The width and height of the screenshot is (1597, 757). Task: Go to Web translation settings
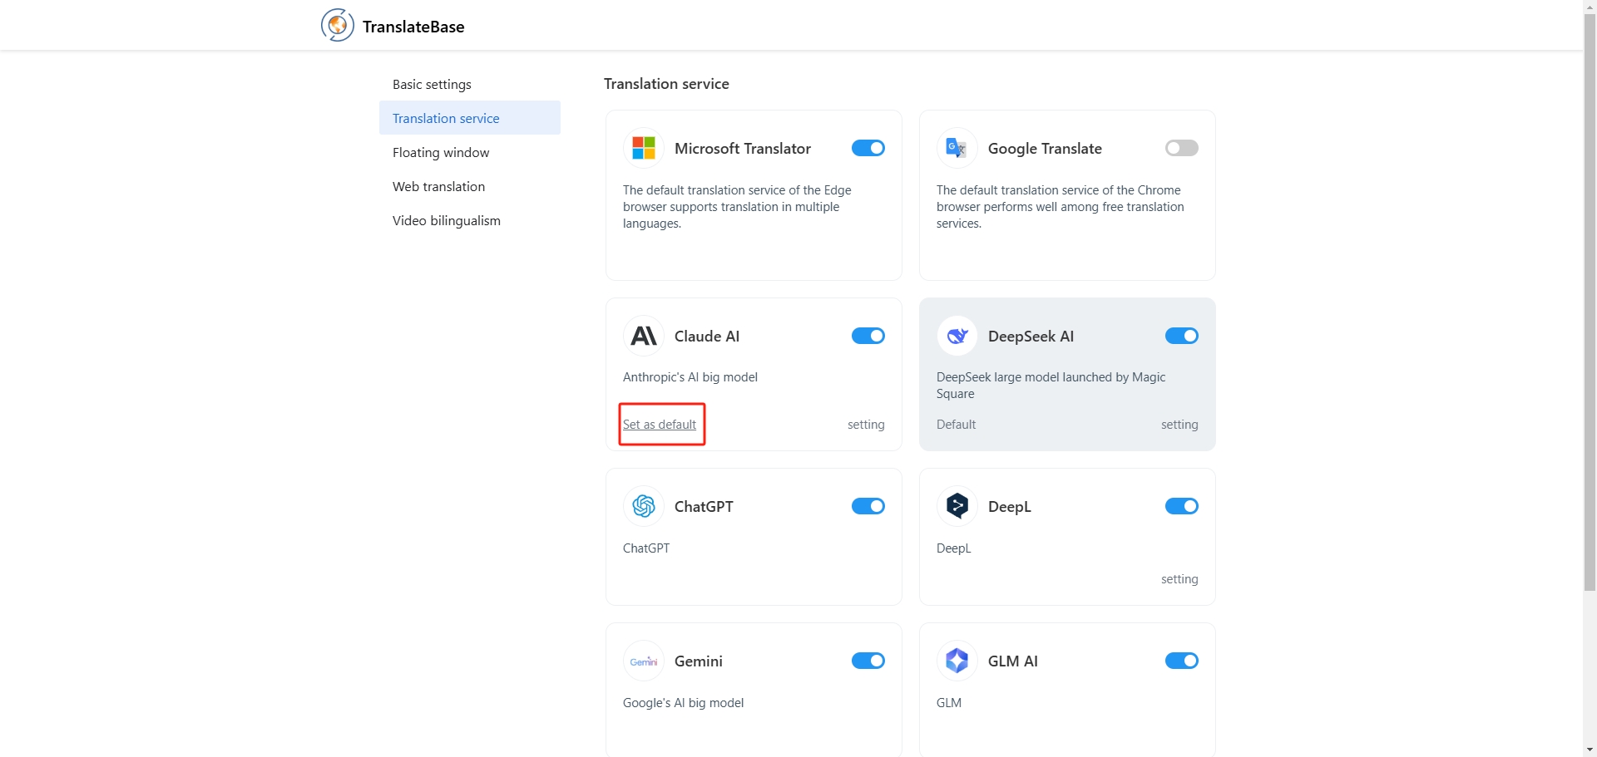coord(470,186)
